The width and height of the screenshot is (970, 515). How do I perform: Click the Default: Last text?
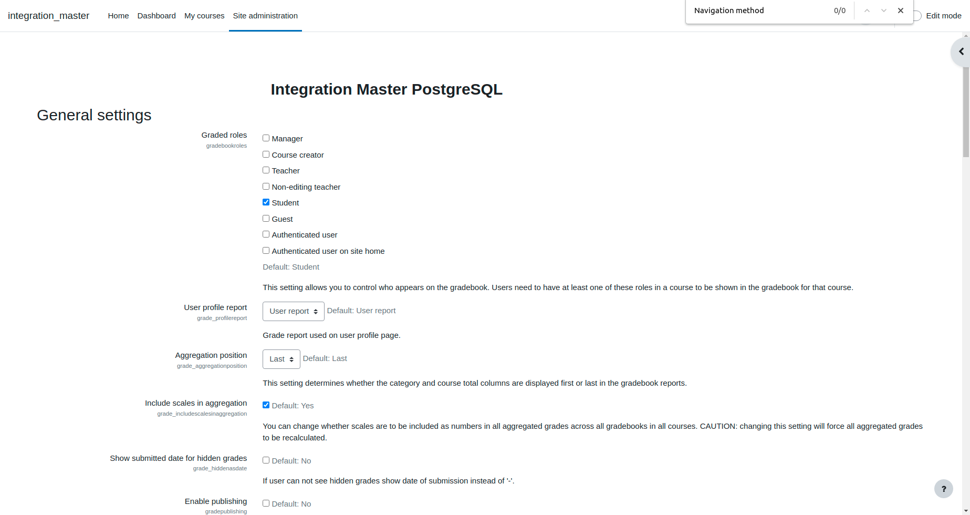point(325,358)
